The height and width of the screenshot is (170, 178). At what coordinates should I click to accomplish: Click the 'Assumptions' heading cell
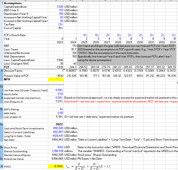[x=13, y=3]
